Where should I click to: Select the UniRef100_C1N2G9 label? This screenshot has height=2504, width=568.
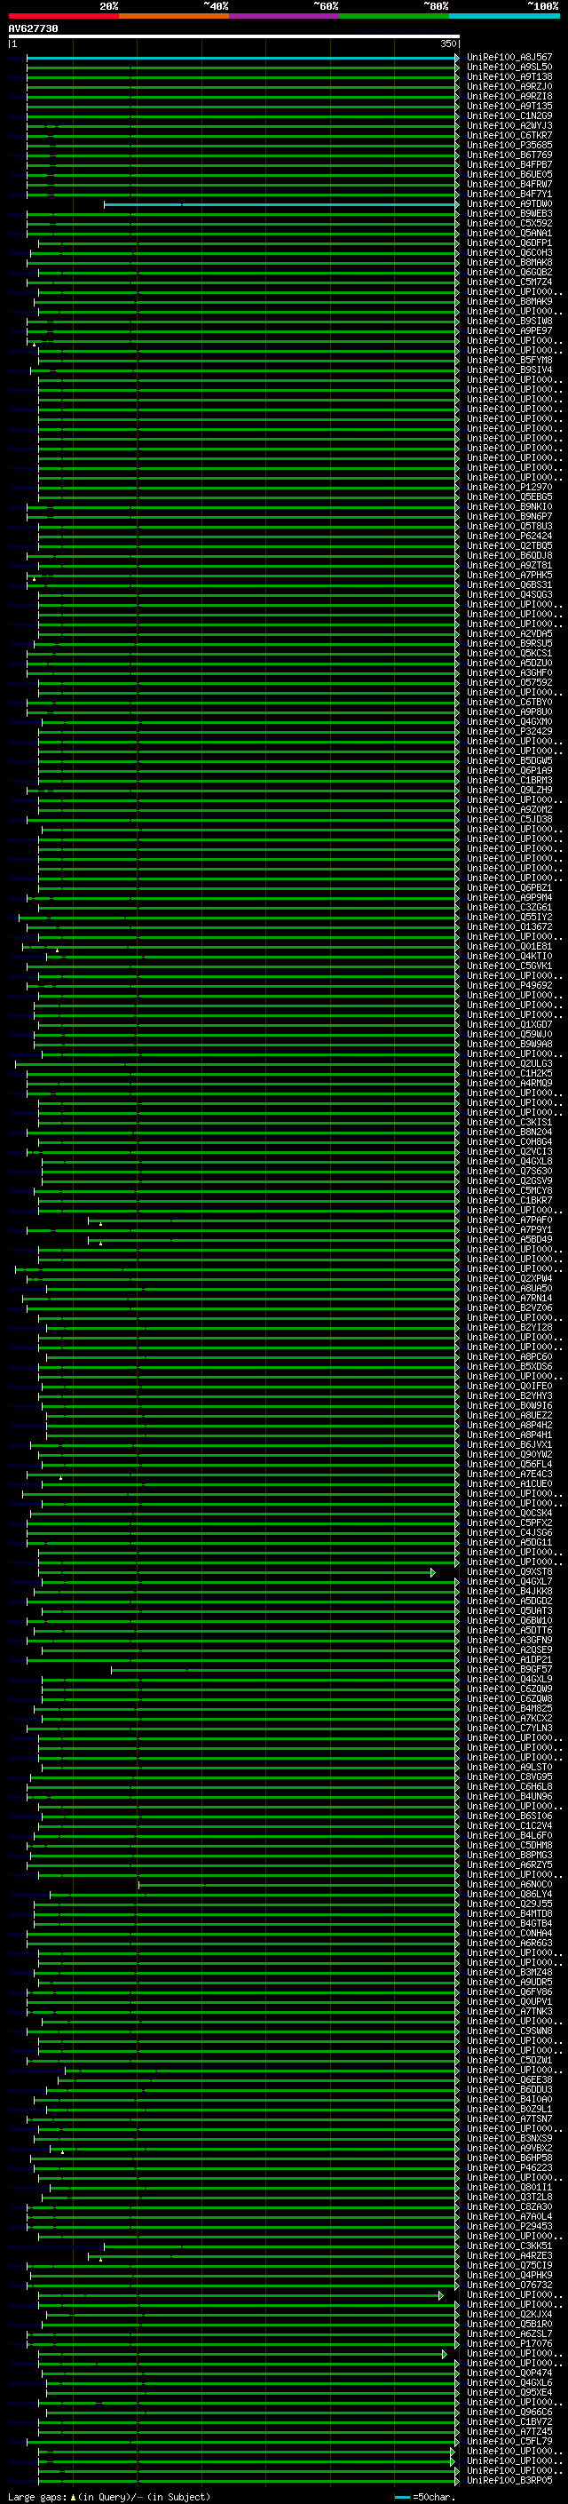pyautogui.click(x=509, y=115)
